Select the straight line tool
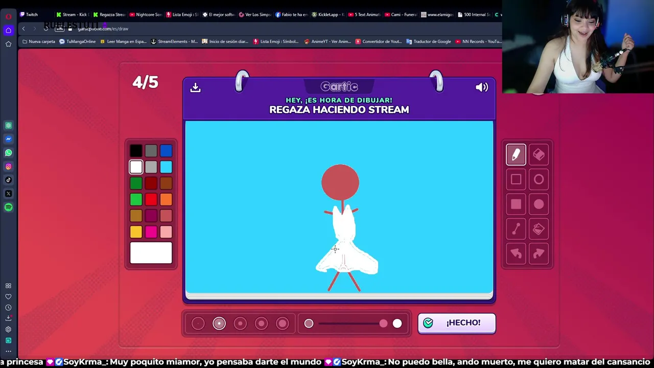 (516, 229)
